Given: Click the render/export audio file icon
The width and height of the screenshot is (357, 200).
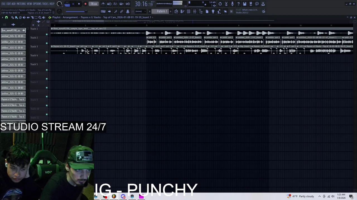Looking at the screenshot, I should pyautogui.click(x=251, y=4).
